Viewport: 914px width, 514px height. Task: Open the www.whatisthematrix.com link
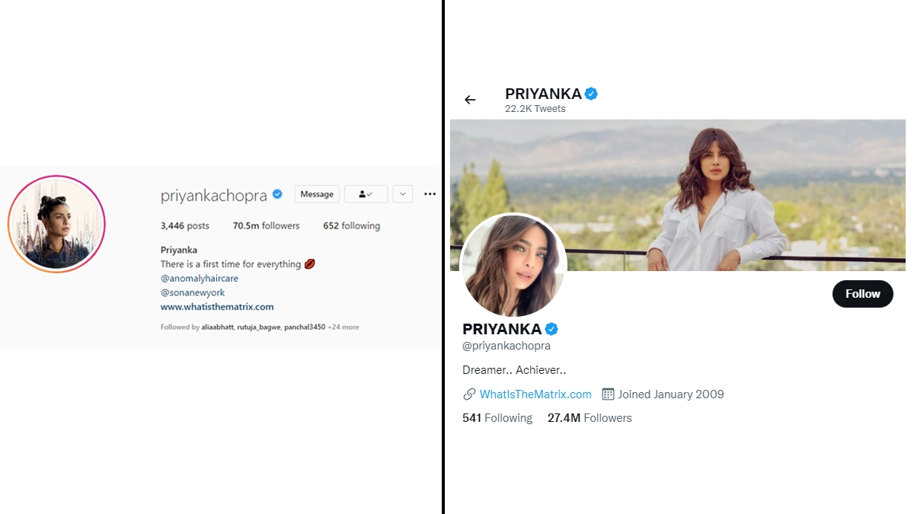tap(217, 307)
